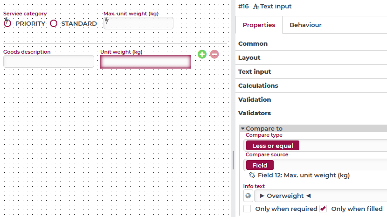Open the Compare source Field dropdown
This screenshot has height=217, width=387.
260,165
